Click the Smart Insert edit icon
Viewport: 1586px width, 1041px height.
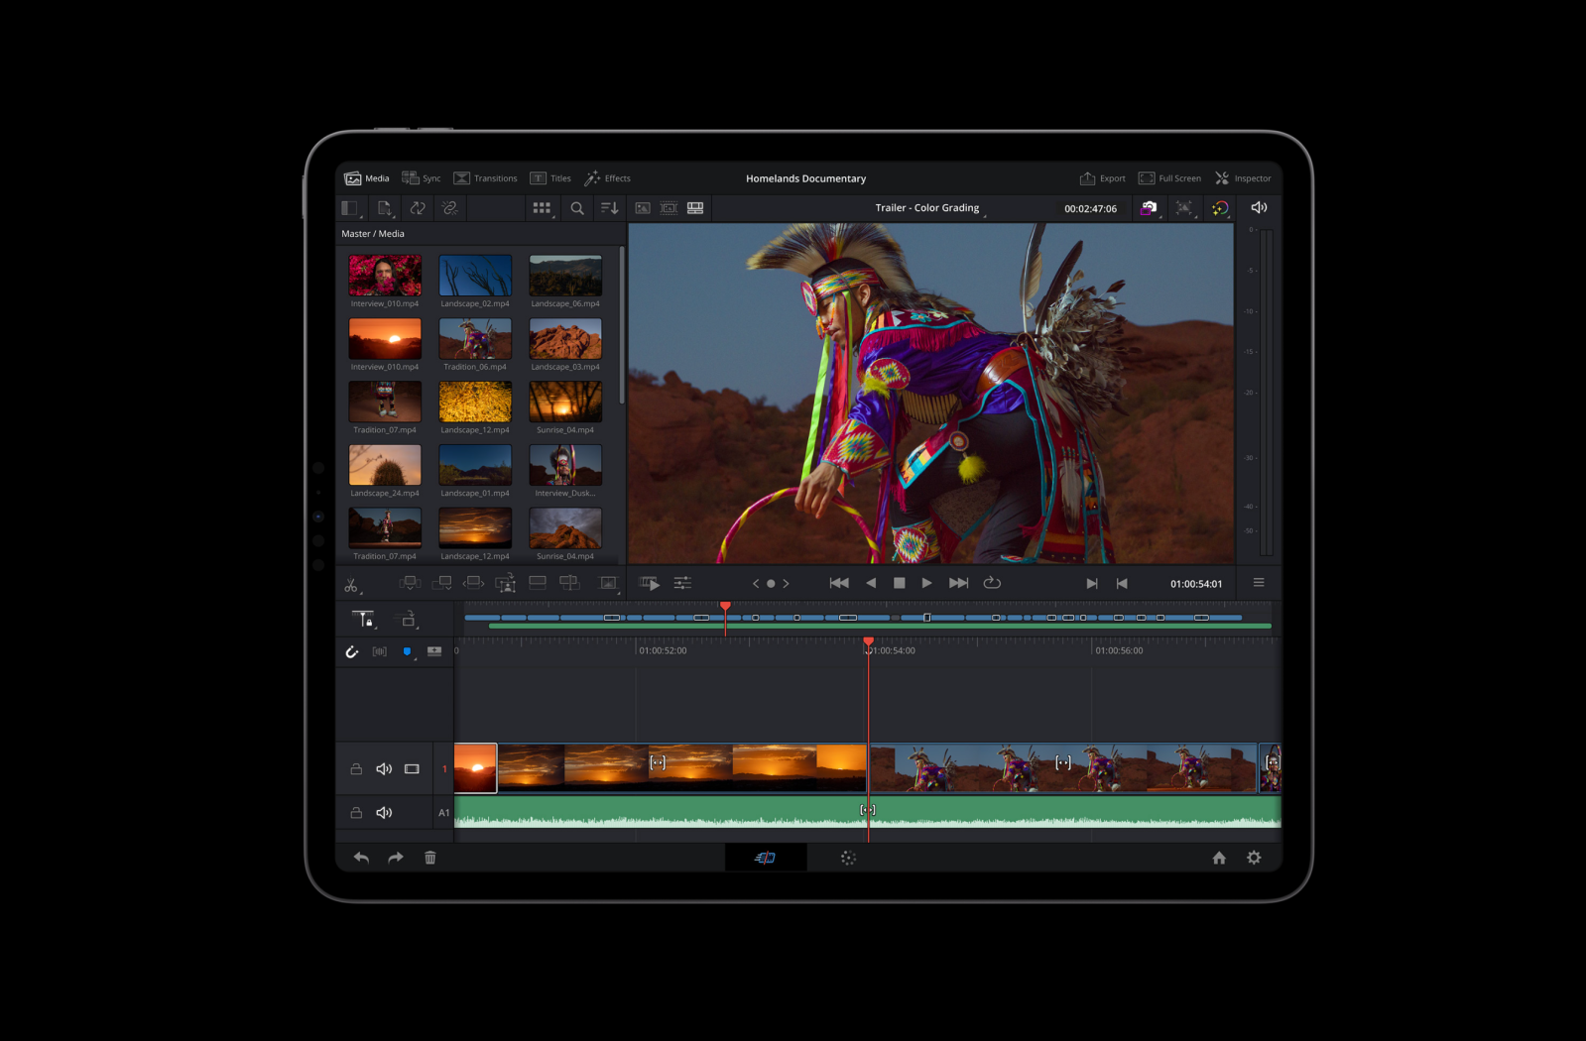click(409, 583)
